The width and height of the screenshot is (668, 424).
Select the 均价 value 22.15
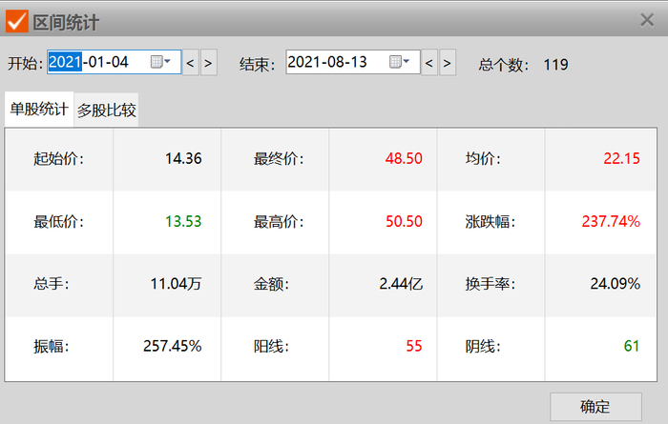click(x=622, y=158)
